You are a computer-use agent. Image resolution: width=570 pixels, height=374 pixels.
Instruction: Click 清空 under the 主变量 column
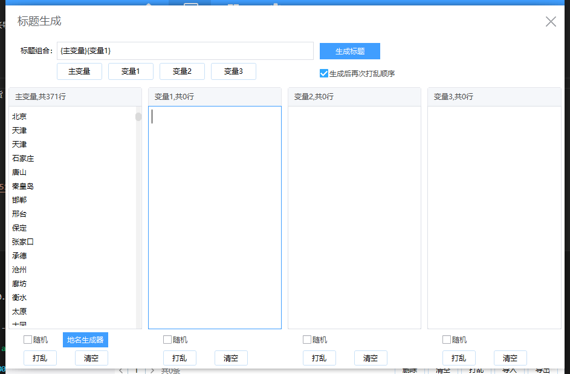(91, 358)
